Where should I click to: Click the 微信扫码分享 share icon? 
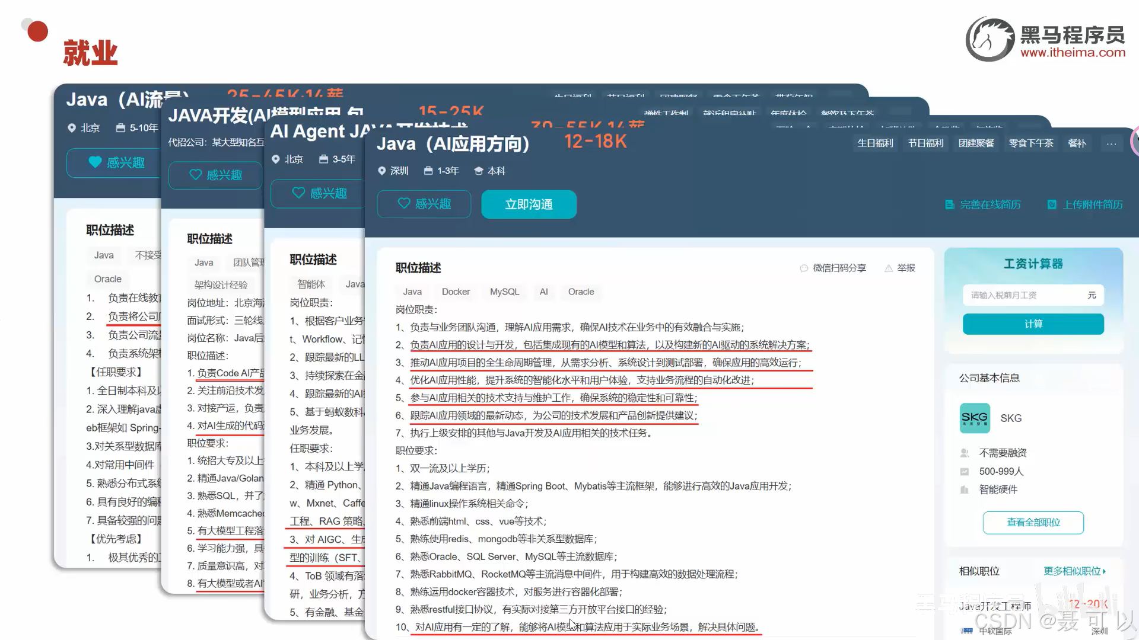click(x=804, y=268)
